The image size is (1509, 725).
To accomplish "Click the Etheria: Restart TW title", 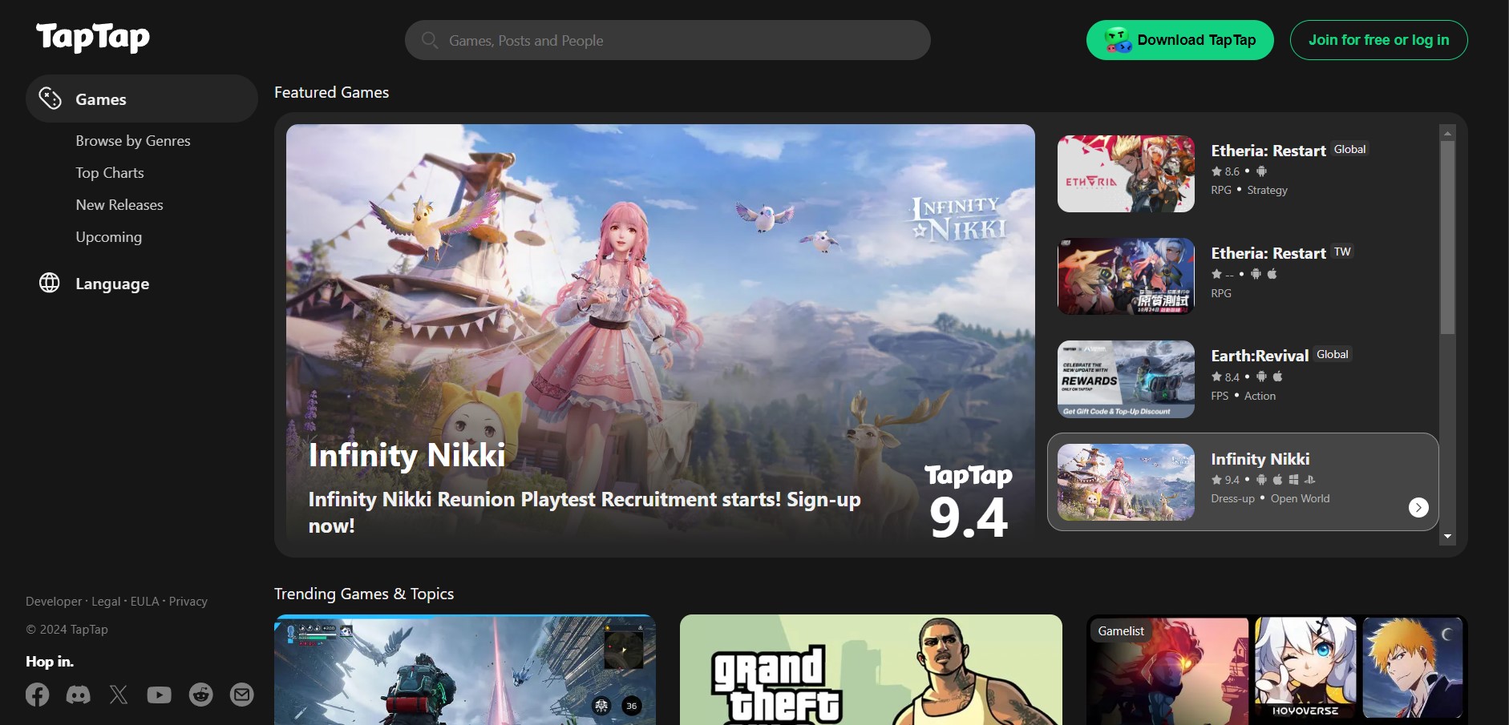I will click(1268, 253).
